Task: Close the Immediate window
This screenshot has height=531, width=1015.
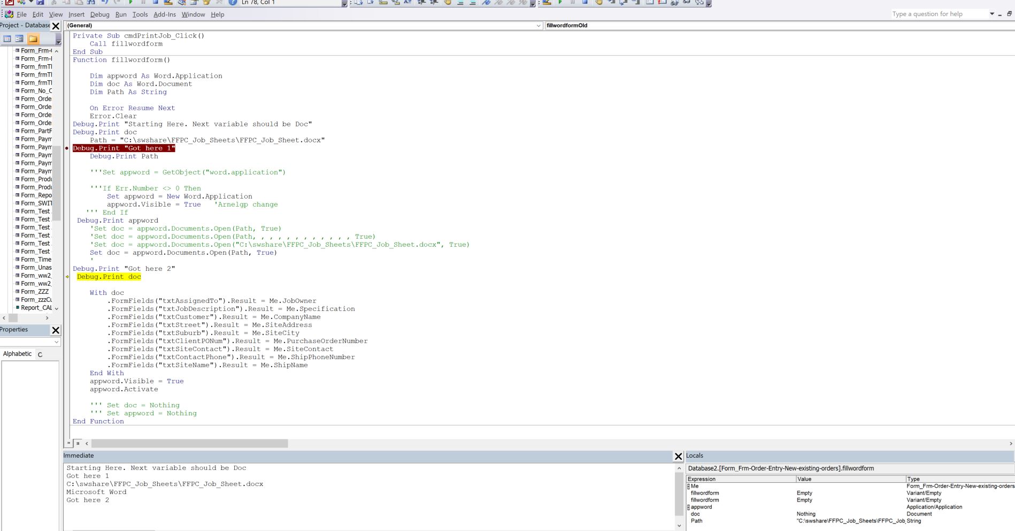Action: [678, 456]
